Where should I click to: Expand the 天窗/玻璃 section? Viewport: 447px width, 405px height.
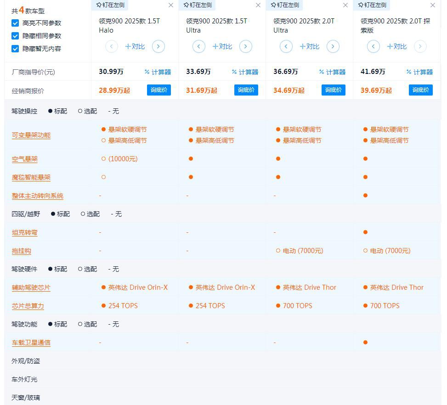click(26, 398)
